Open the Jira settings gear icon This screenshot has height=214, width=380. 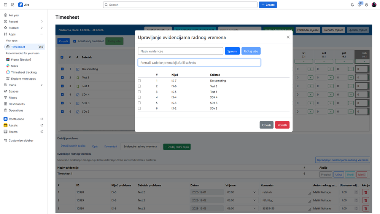point(366,5)
